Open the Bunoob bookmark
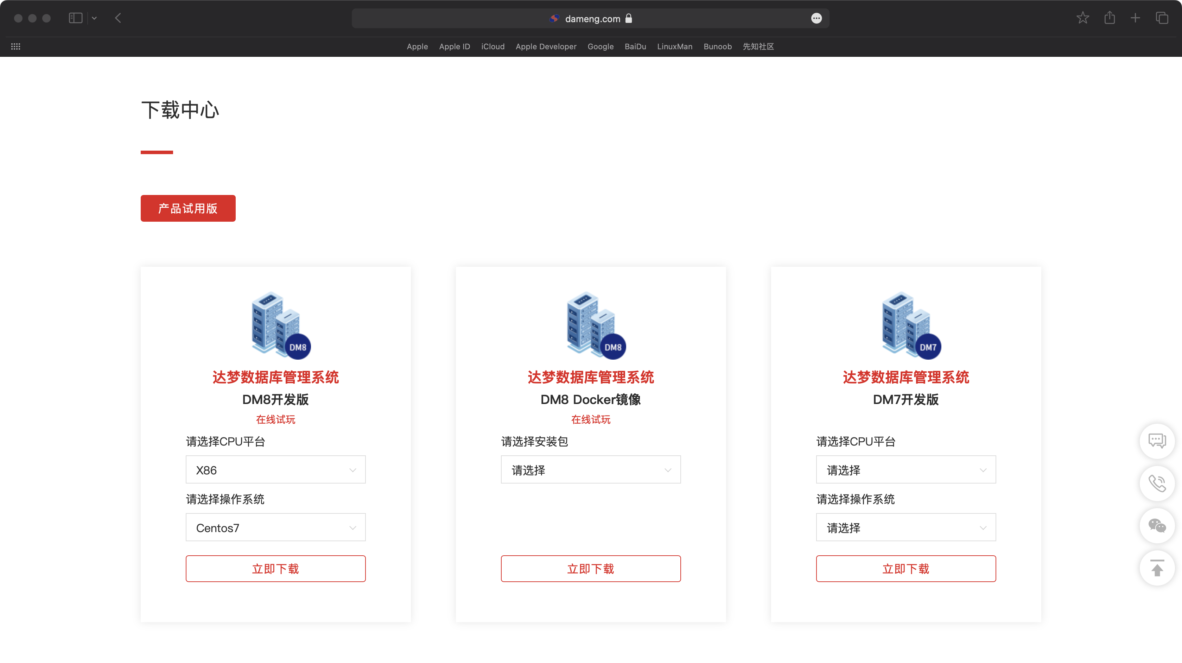The width and height of the screenshot is (1182, 663). click(x=718, y=46)
